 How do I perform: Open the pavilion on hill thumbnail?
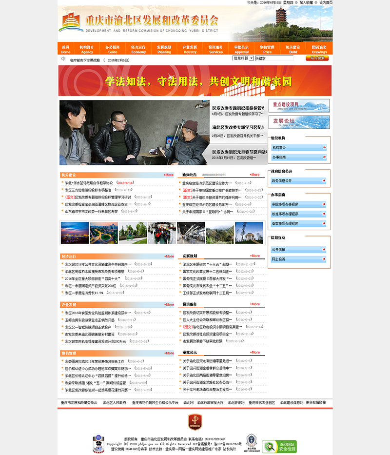click(x=249, y=233)
